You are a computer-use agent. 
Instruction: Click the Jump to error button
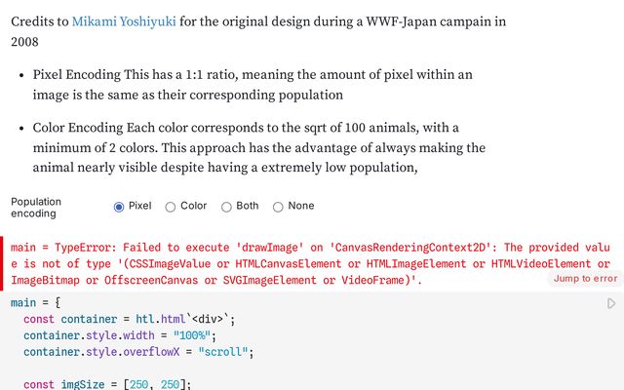(x=585, y=279)
